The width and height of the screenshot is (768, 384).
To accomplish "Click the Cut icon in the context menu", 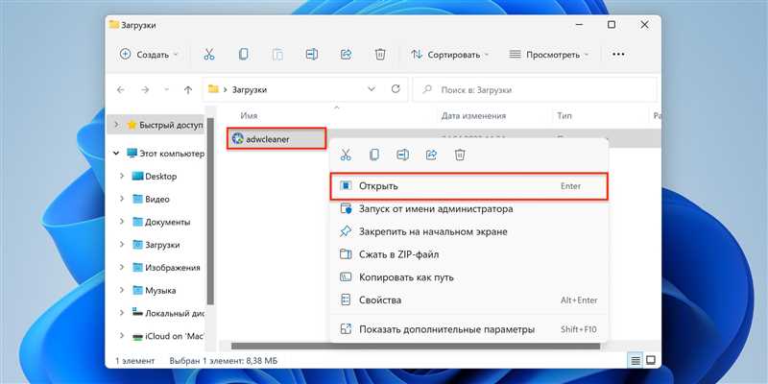I will coord(346,156).
